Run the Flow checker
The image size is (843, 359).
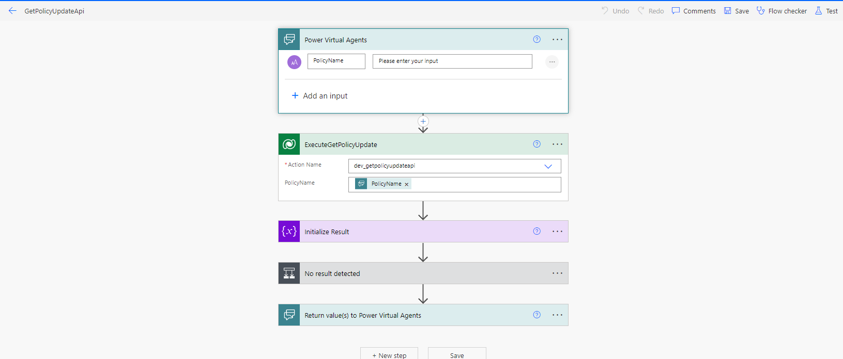[781, 11]
